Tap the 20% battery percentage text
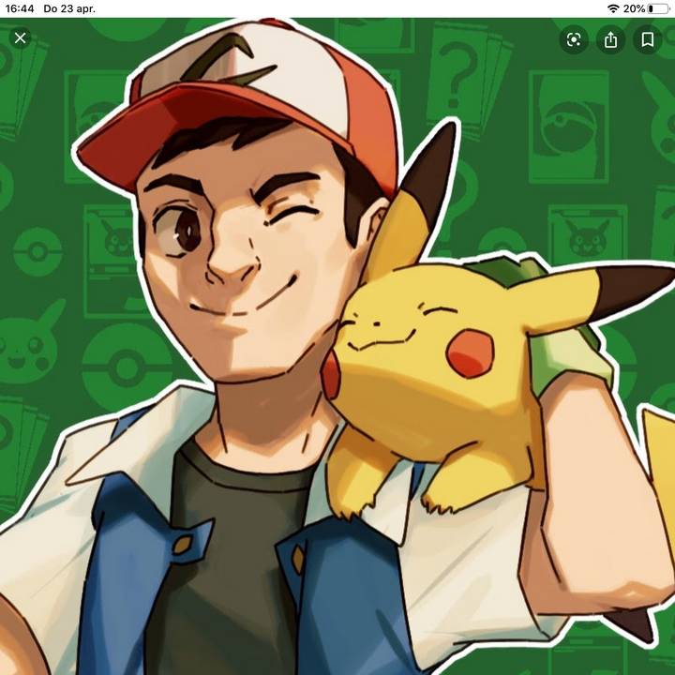 click(x=634, y=8)
